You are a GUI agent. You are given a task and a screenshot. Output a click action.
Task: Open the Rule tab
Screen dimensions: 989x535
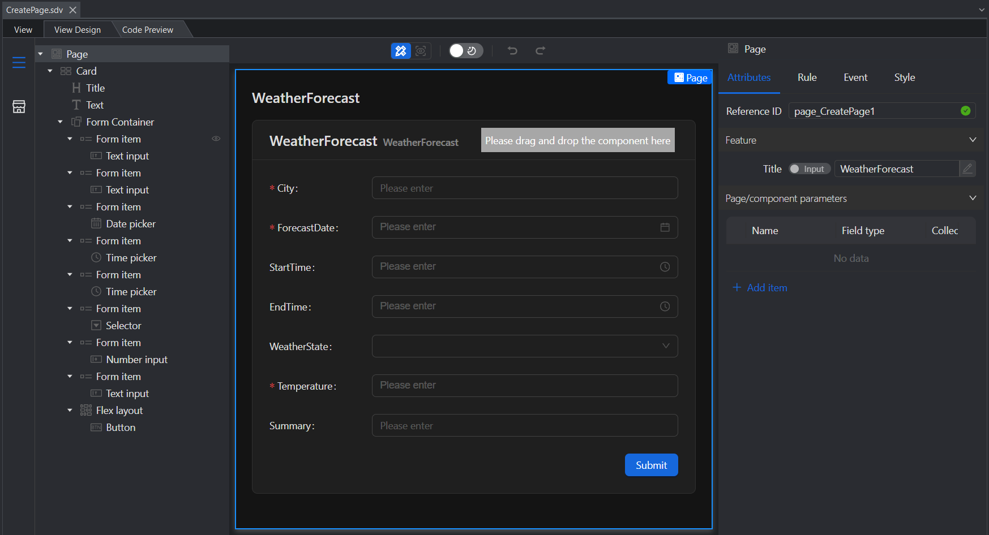[x=807, y=77]
